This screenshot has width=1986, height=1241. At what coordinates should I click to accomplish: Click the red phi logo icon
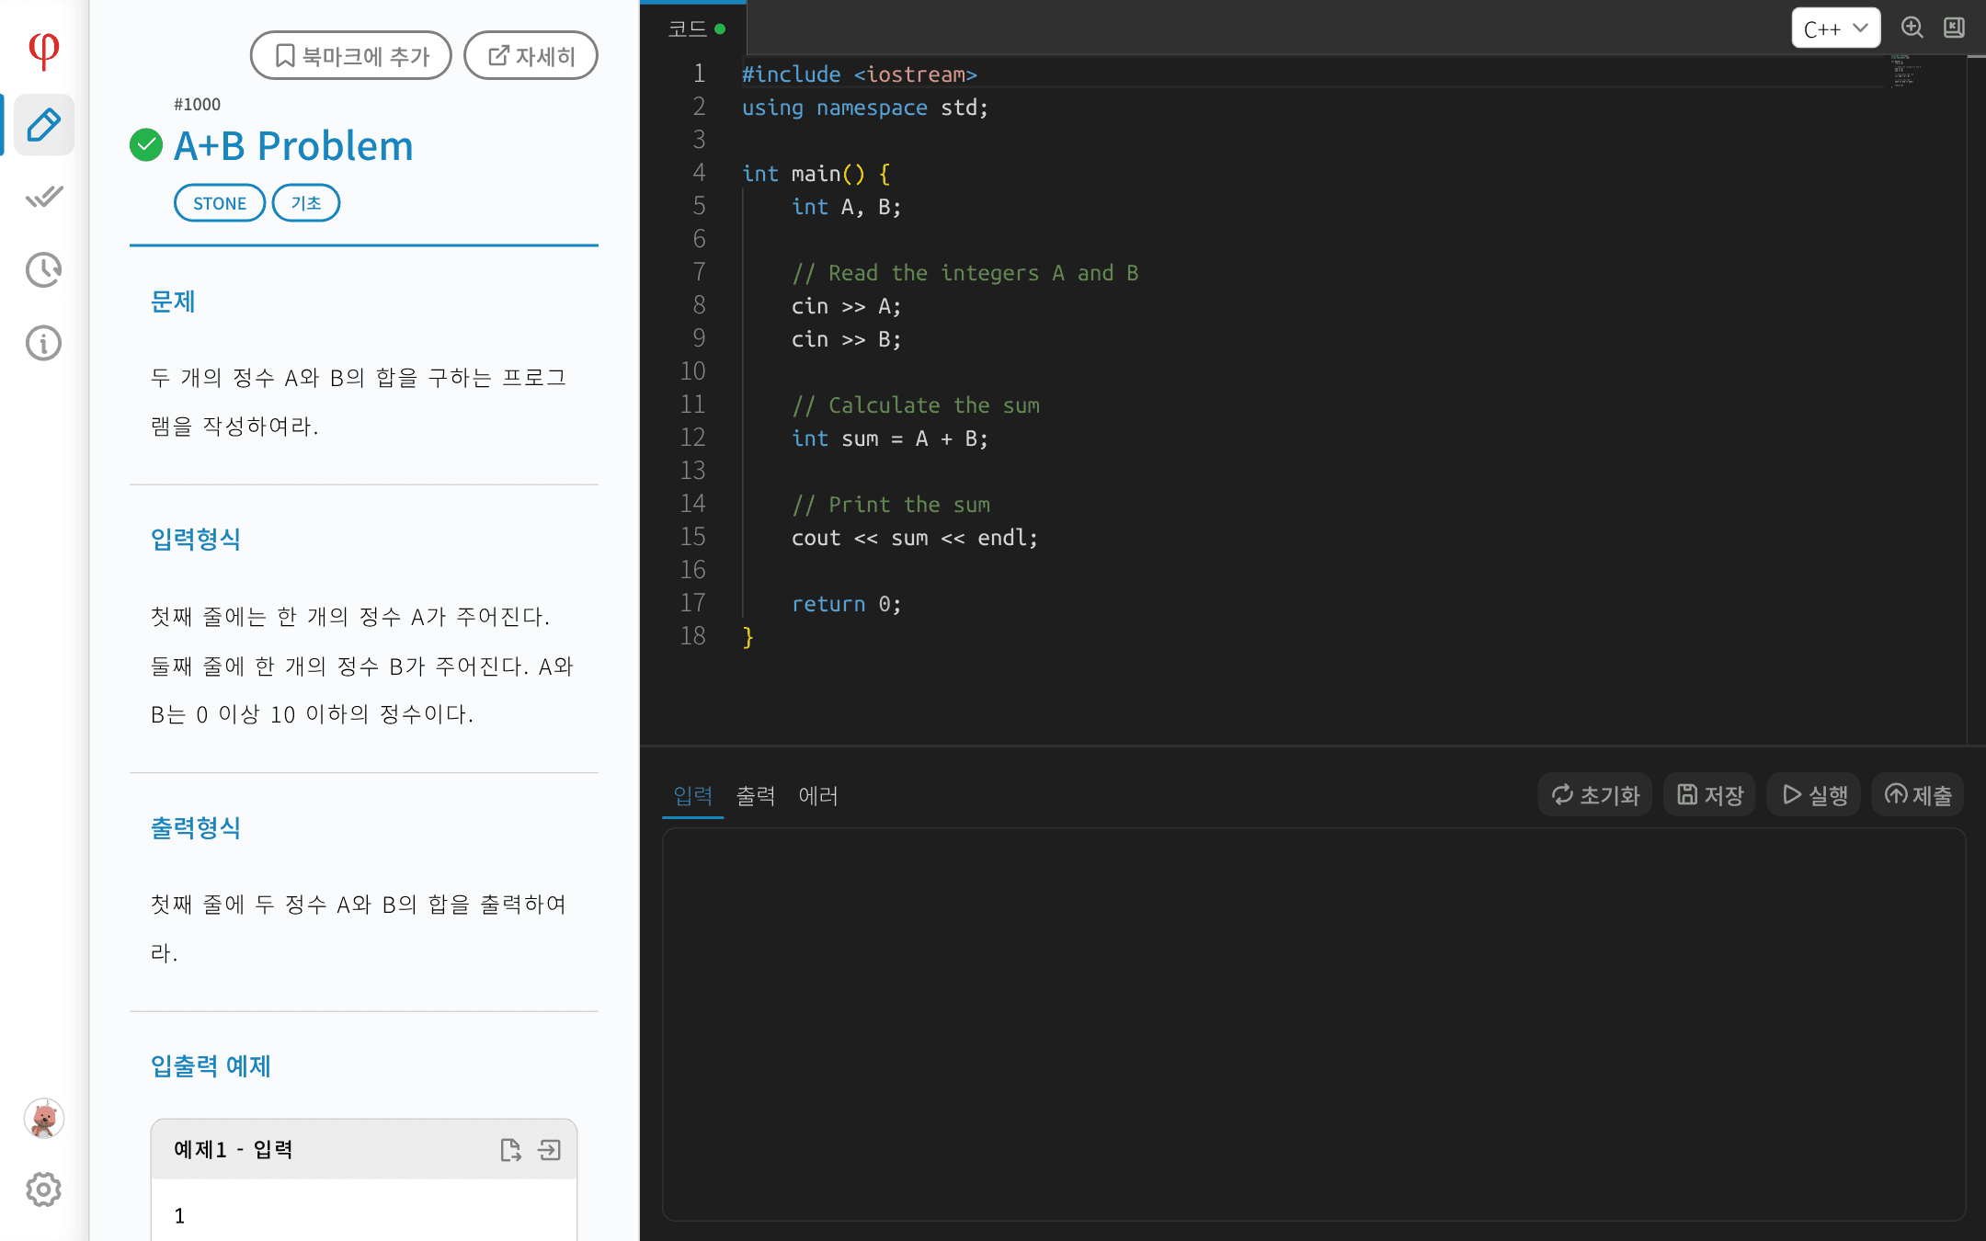point(43,51)
